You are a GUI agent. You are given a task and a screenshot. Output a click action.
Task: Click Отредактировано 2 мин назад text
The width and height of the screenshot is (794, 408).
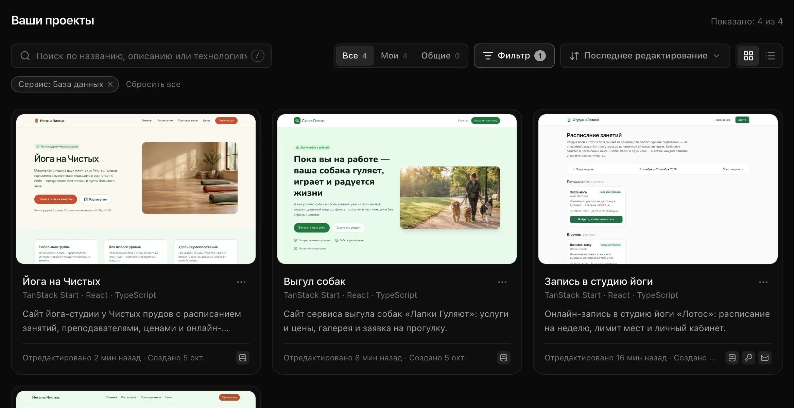tap(82, 358)
